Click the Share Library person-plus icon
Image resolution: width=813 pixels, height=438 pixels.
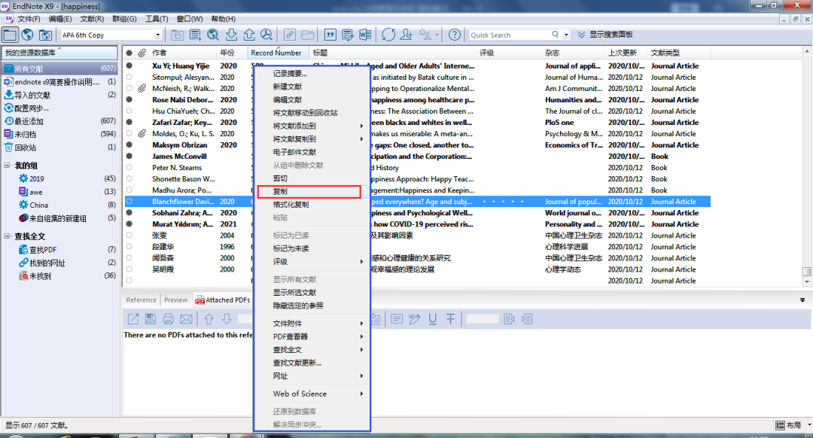[406, 35]
